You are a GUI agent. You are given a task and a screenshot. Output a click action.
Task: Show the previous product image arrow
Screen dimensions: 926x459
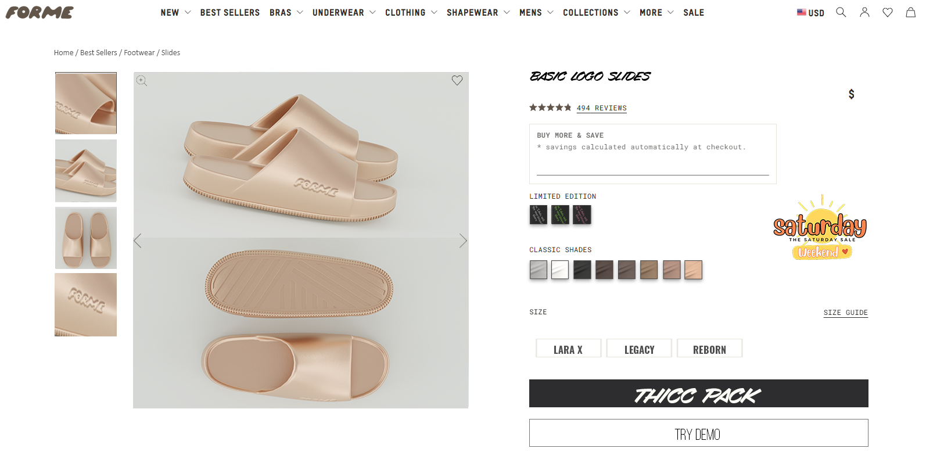(138, 241)
